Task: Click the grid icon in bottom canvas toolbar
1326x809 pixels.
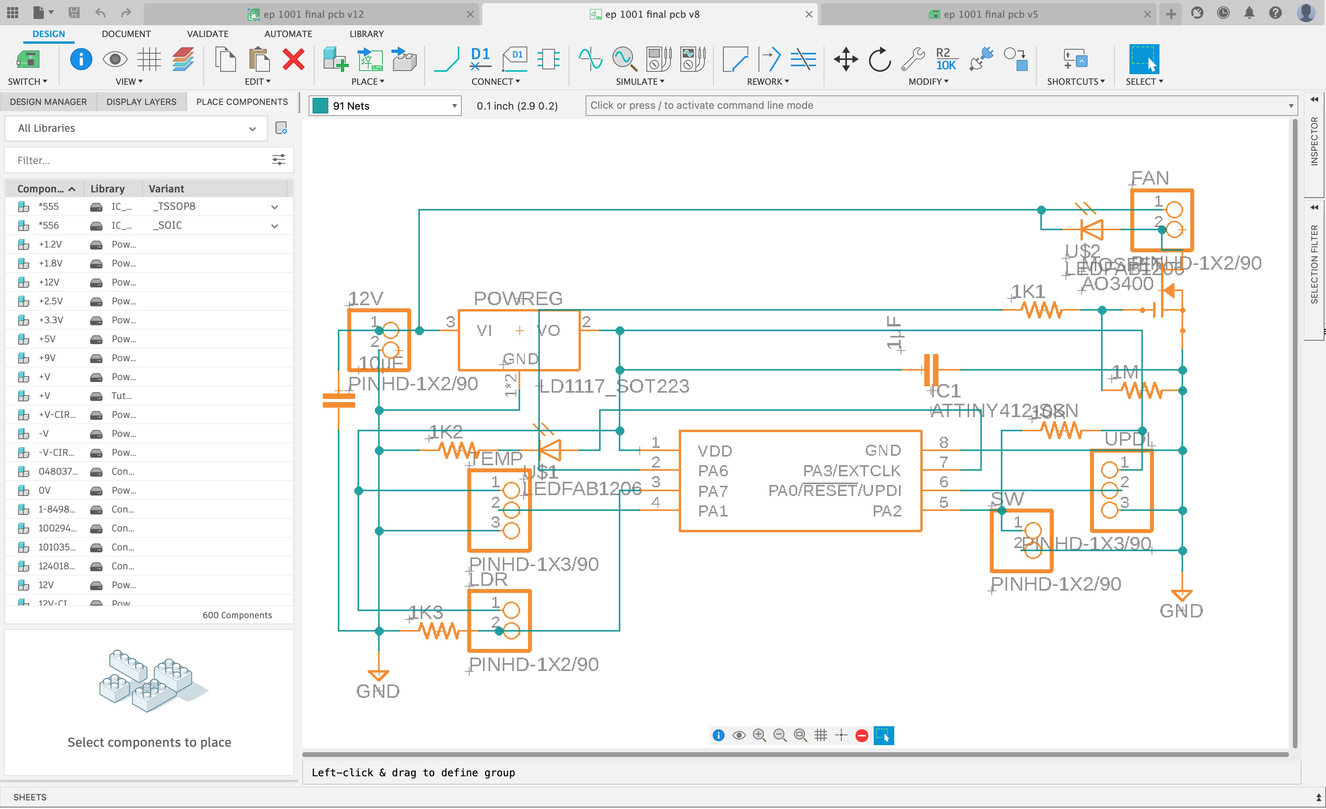Action: click(821, 735)
